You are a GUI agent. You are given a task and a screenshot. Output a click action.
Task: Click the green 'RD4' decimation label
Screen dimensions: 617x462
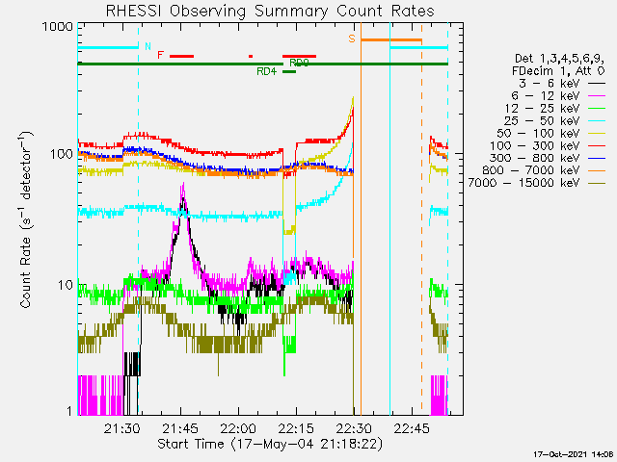[266, 71]
